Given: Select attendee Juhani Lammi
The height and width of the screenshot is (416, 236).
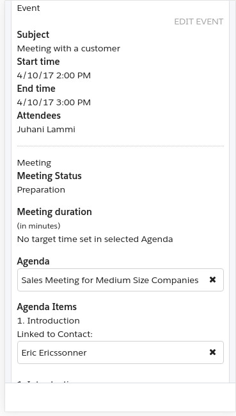Looking at the screenshot, I should 46,129.
